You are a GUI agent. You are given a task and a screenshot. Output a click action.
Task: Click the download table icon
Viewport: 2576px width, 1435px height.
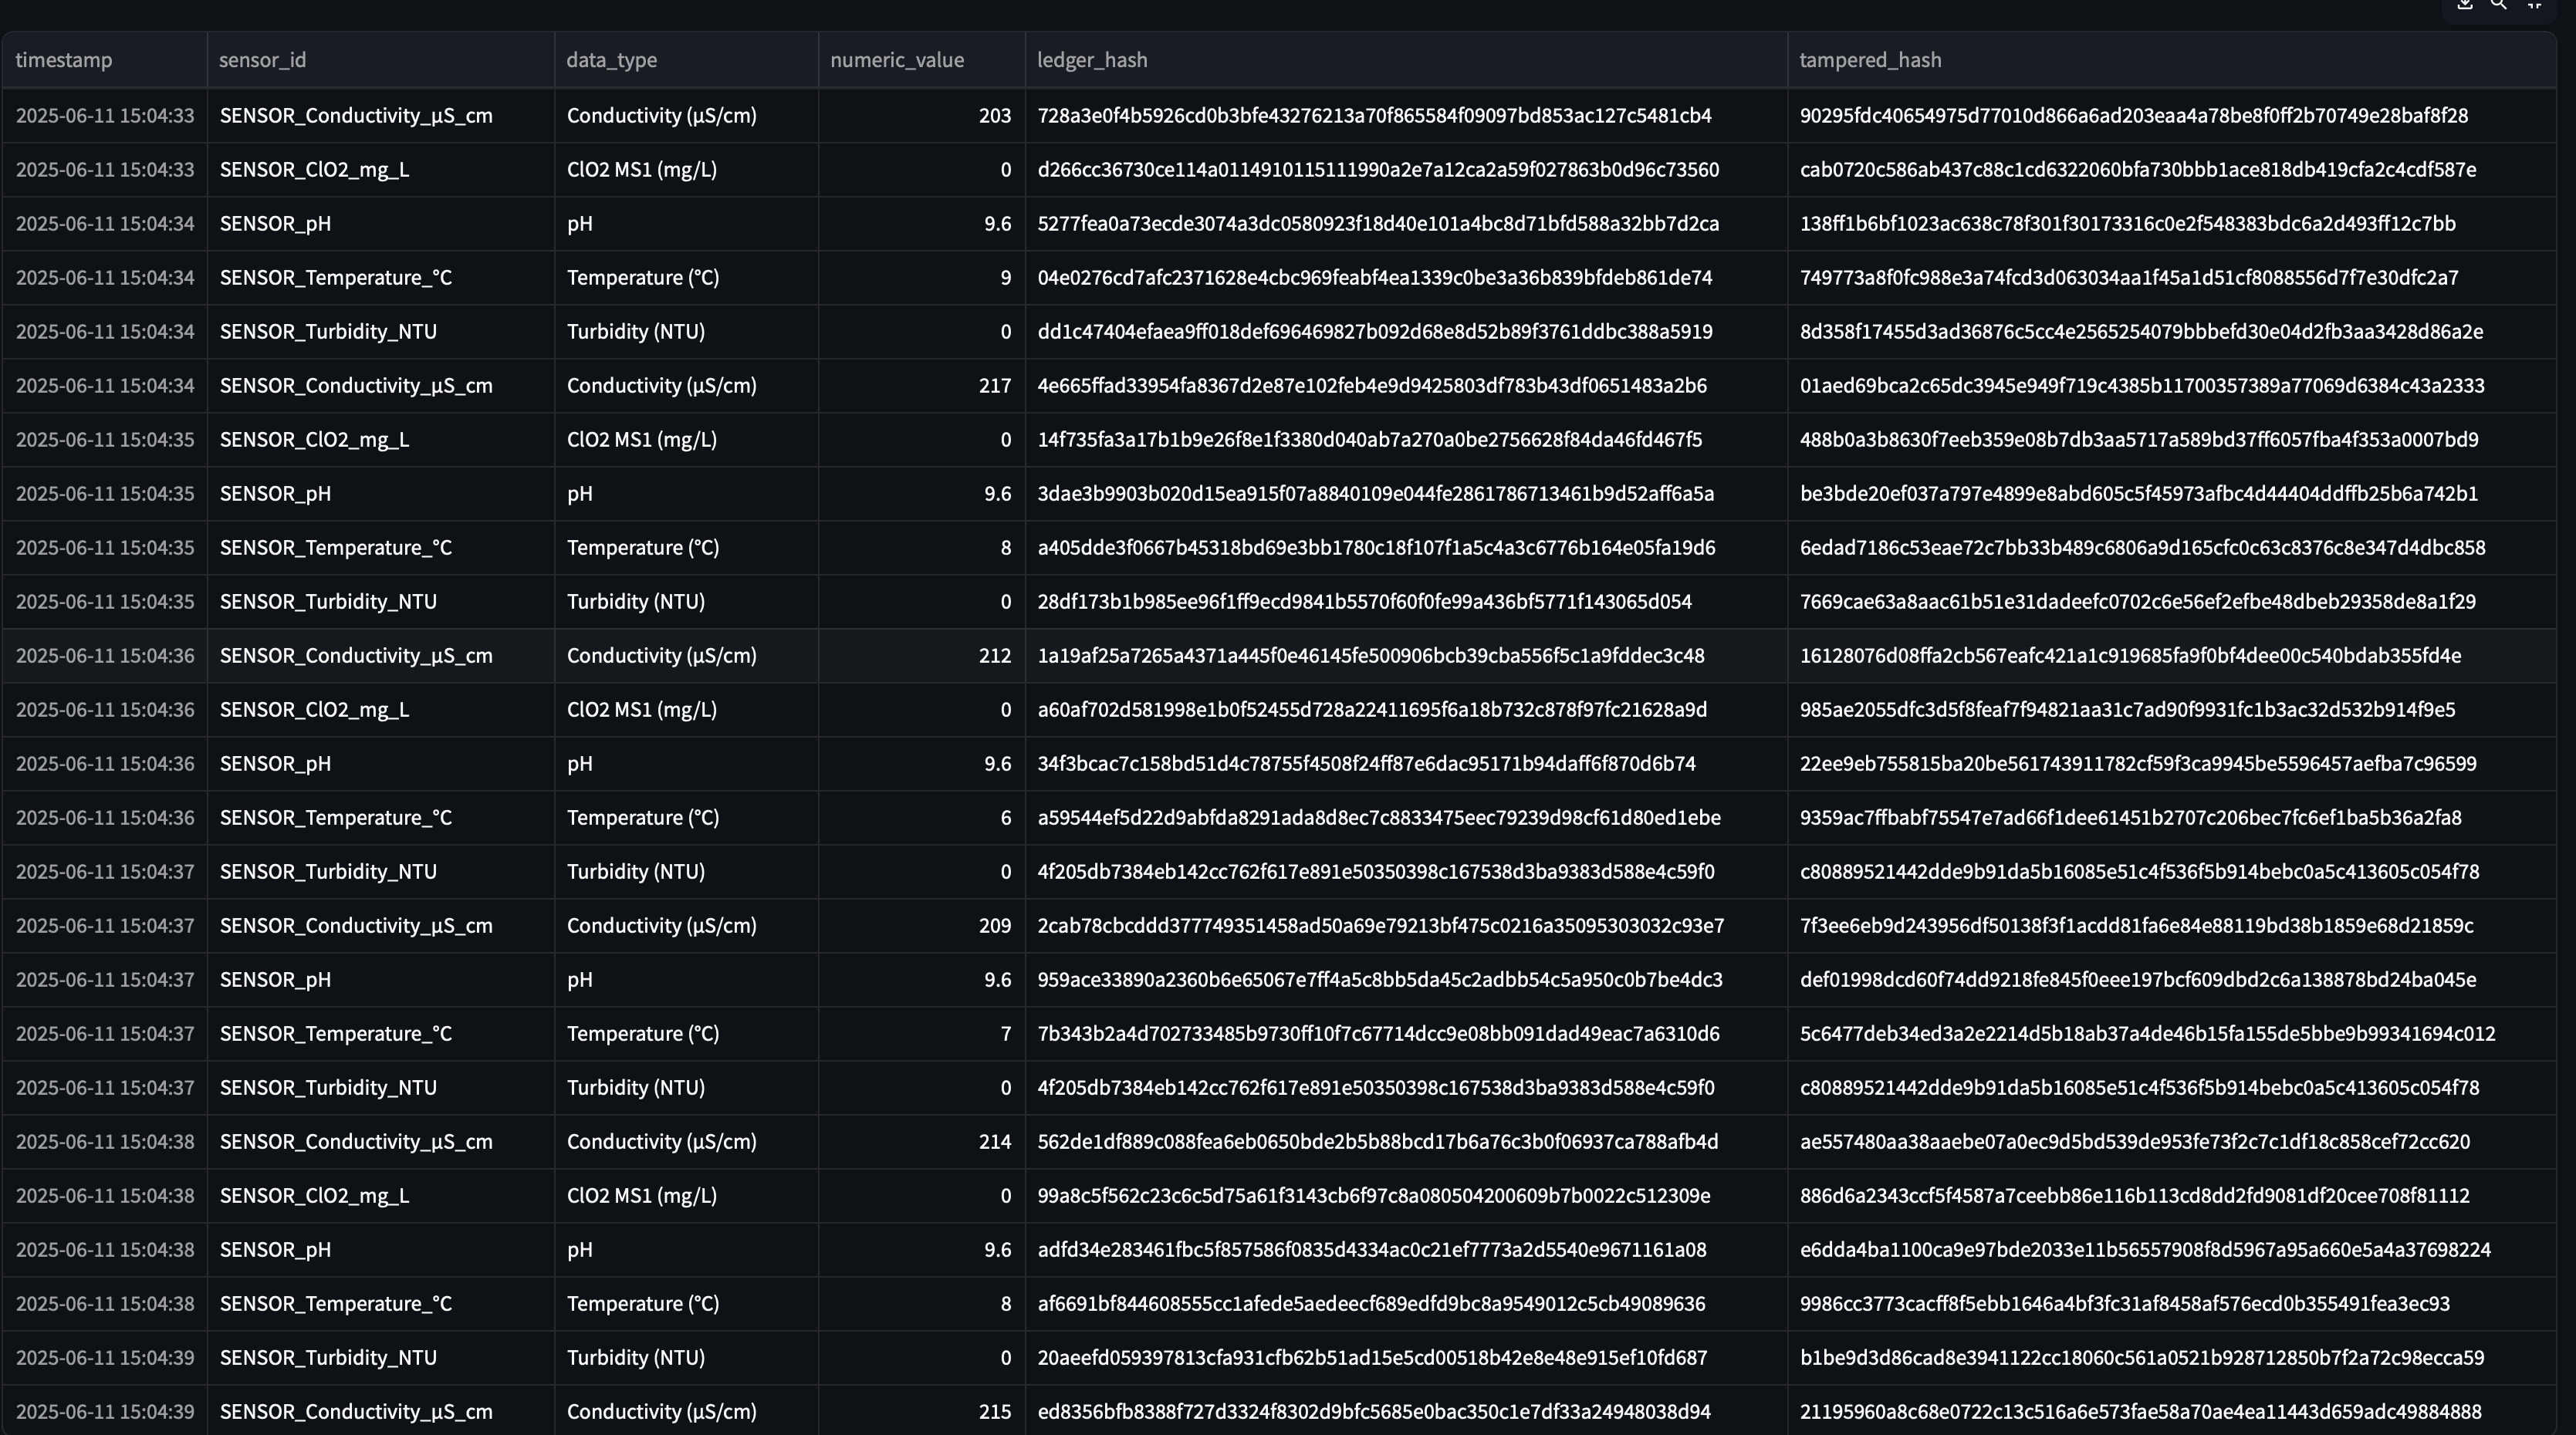(x=2465, y=4)
